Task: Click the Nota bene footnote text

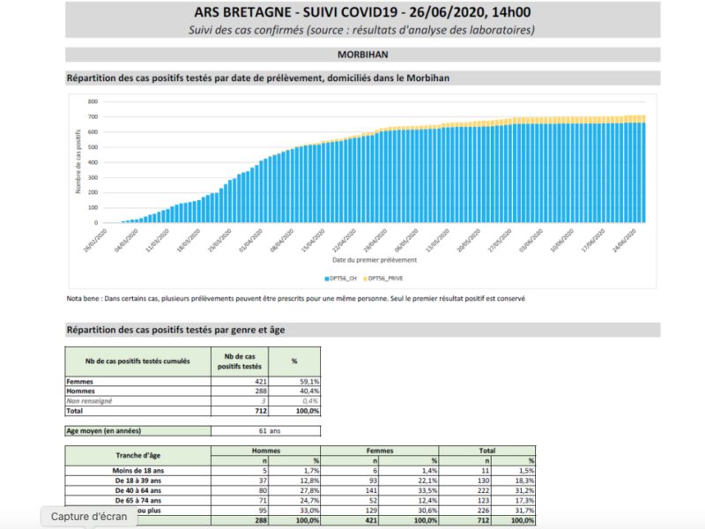Action: [295, 298]
